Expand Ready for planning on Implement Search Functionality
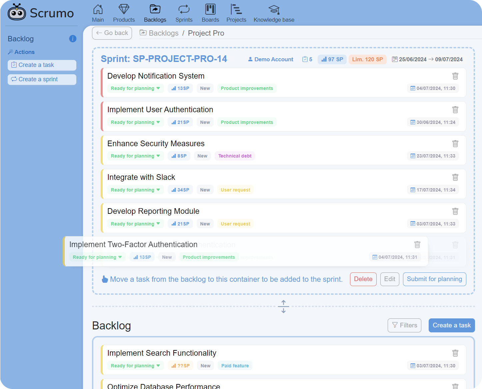Image resolution: width=482 pixels, height=389 pixels. tap(135, 366)
